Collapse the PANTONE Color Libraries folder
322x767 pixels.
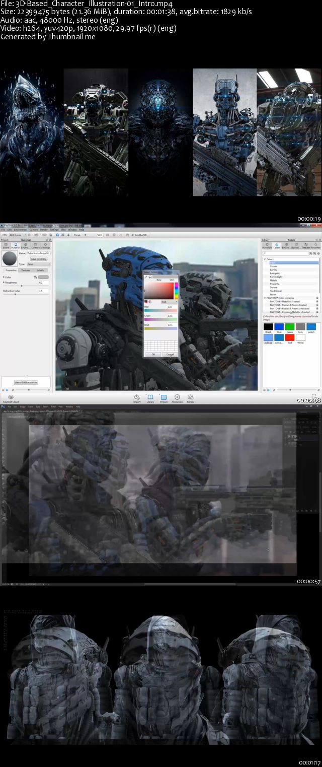pyautogui.click(x=265, y=298)
